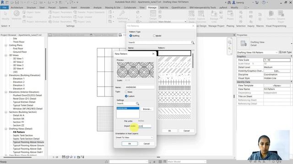Select Septic Tank Section in Project Browser

coord(23,135)
